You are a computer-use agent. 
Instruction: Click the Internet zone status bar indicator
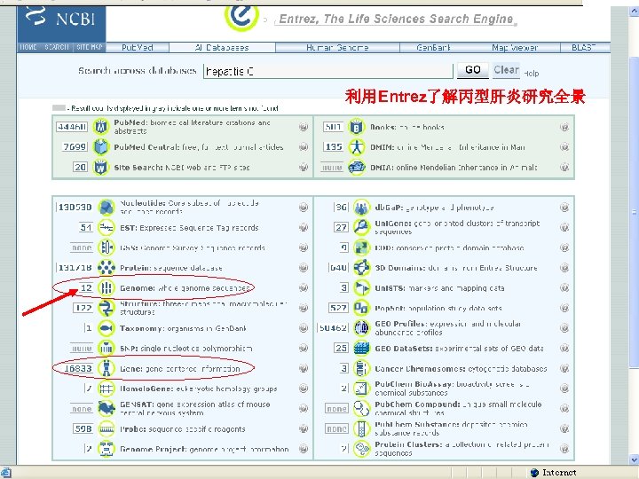pos(554,473)
